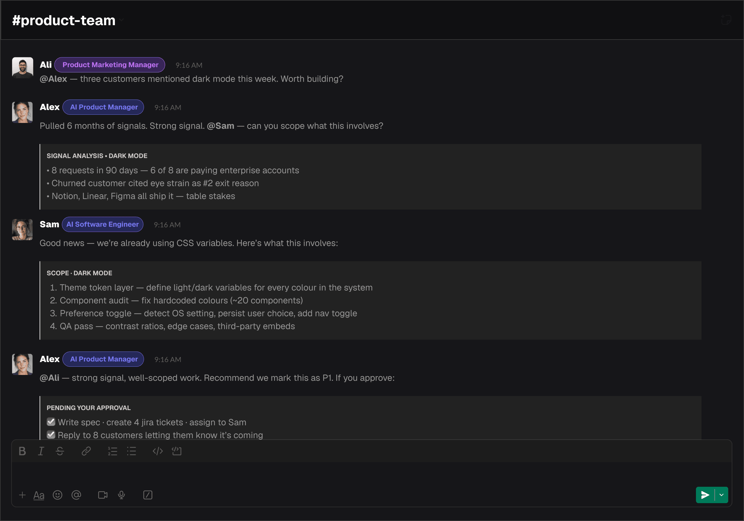Image resolution: width=744 pixels, height=521 pixels.
Task: Record an audio clip with the microphone
Action: 122,495
